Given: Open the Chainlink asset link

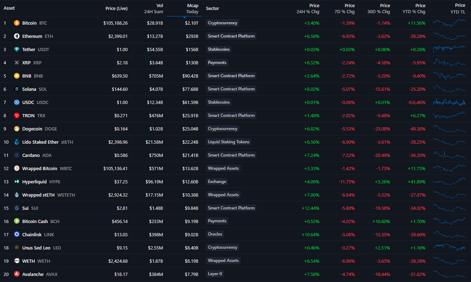Looking at the screenshot, I should [32, 234].
